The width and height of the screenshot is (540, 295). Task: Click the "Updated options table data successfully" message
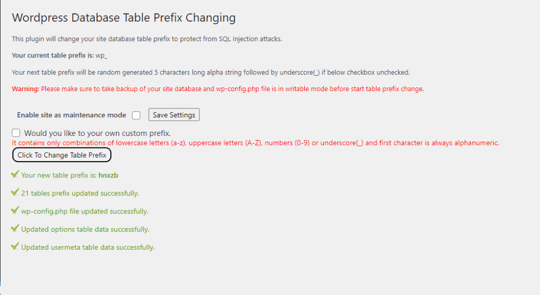click(x=85, y=229)
